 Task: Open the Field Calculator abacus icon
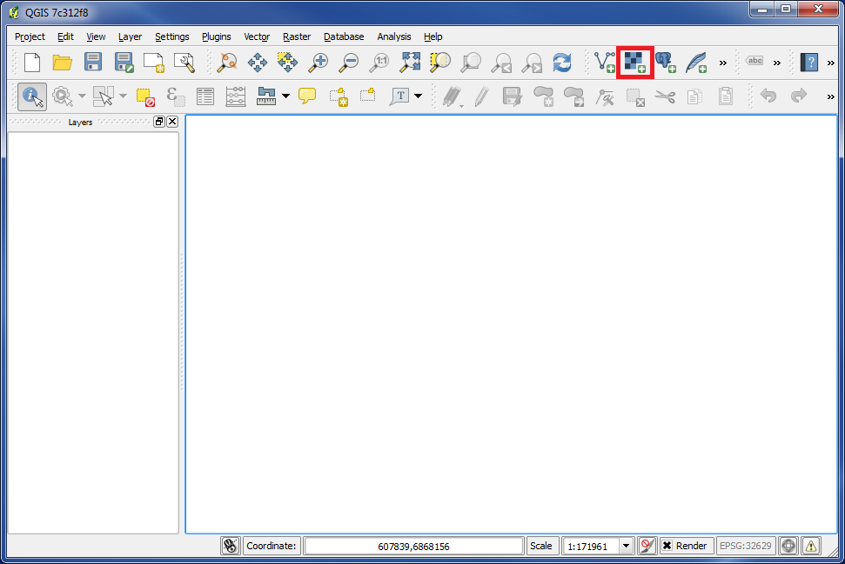pos(236,96)
